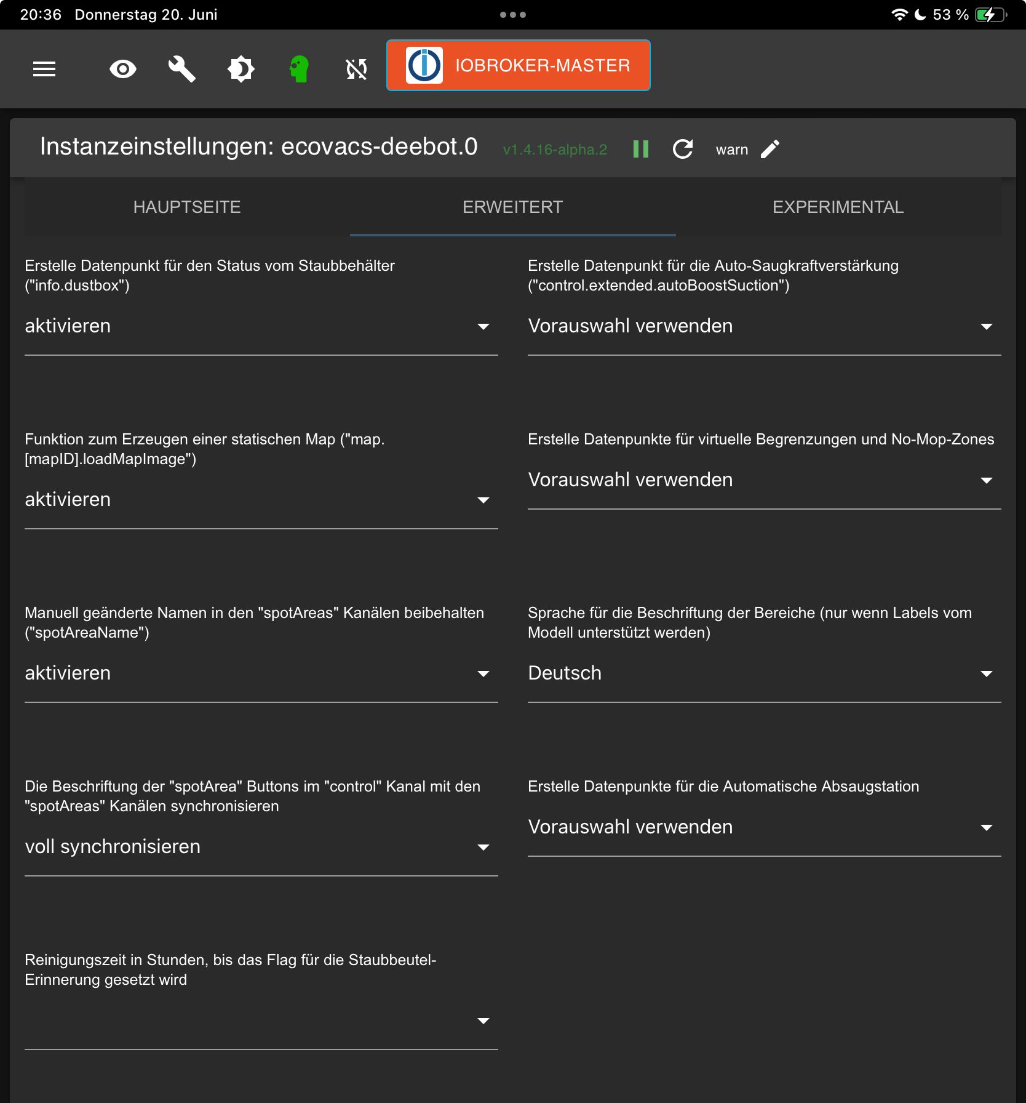The image size is (1026, 1103).
Task: Edit the warn log level pencil
Action: tap(770, 149)
